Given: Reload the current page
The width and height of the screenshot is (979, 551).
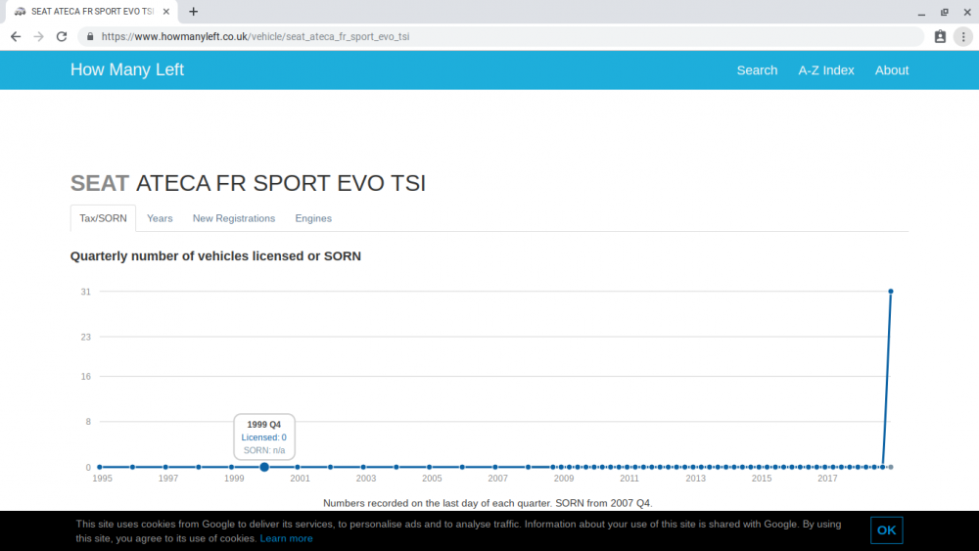Looking at the screenshot, I should (61, 37).
